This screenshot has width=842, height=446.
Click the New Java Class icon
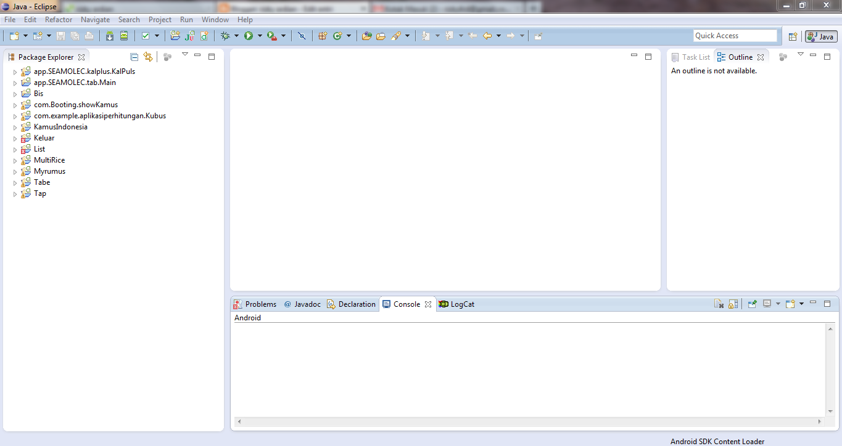(337, 36)
